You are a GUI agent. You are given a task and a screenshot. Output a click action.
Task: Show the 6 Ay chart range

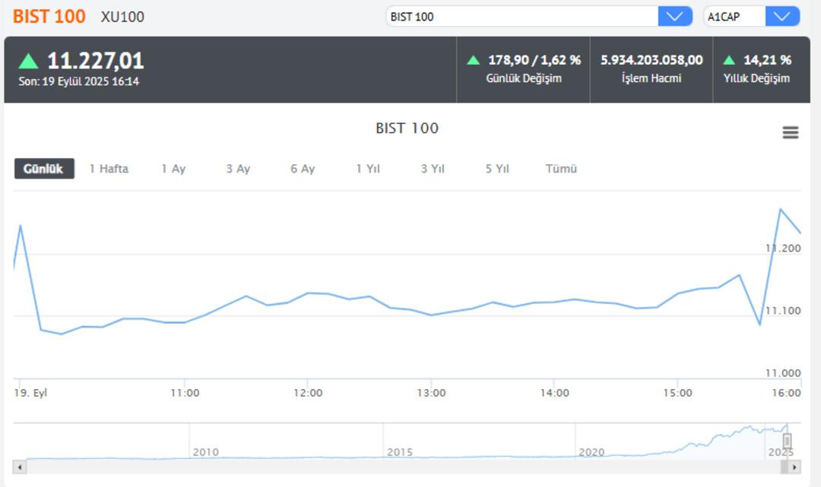coord(303,169)
